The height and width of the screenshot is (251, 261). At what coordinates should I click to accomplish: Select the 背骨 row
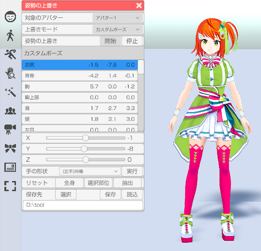point(80,76)
